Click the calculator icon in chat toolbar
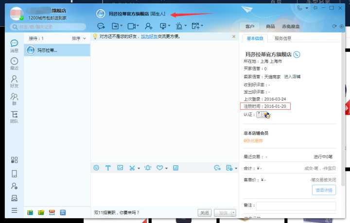 click(175, 168)
